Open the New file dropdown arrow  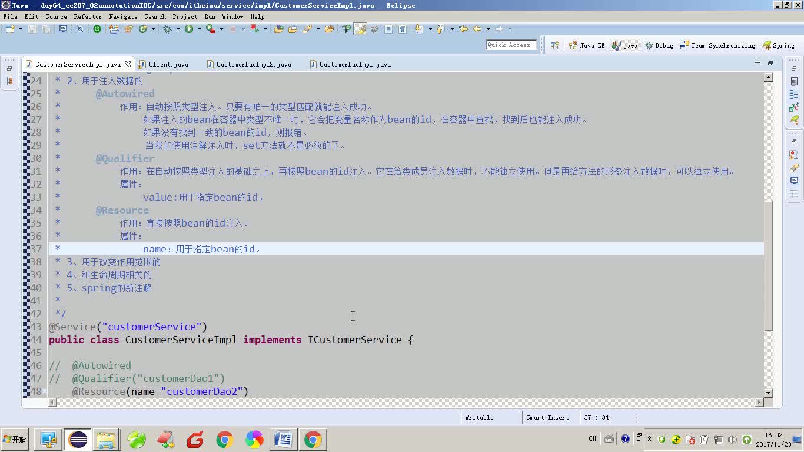pos(21,29)
